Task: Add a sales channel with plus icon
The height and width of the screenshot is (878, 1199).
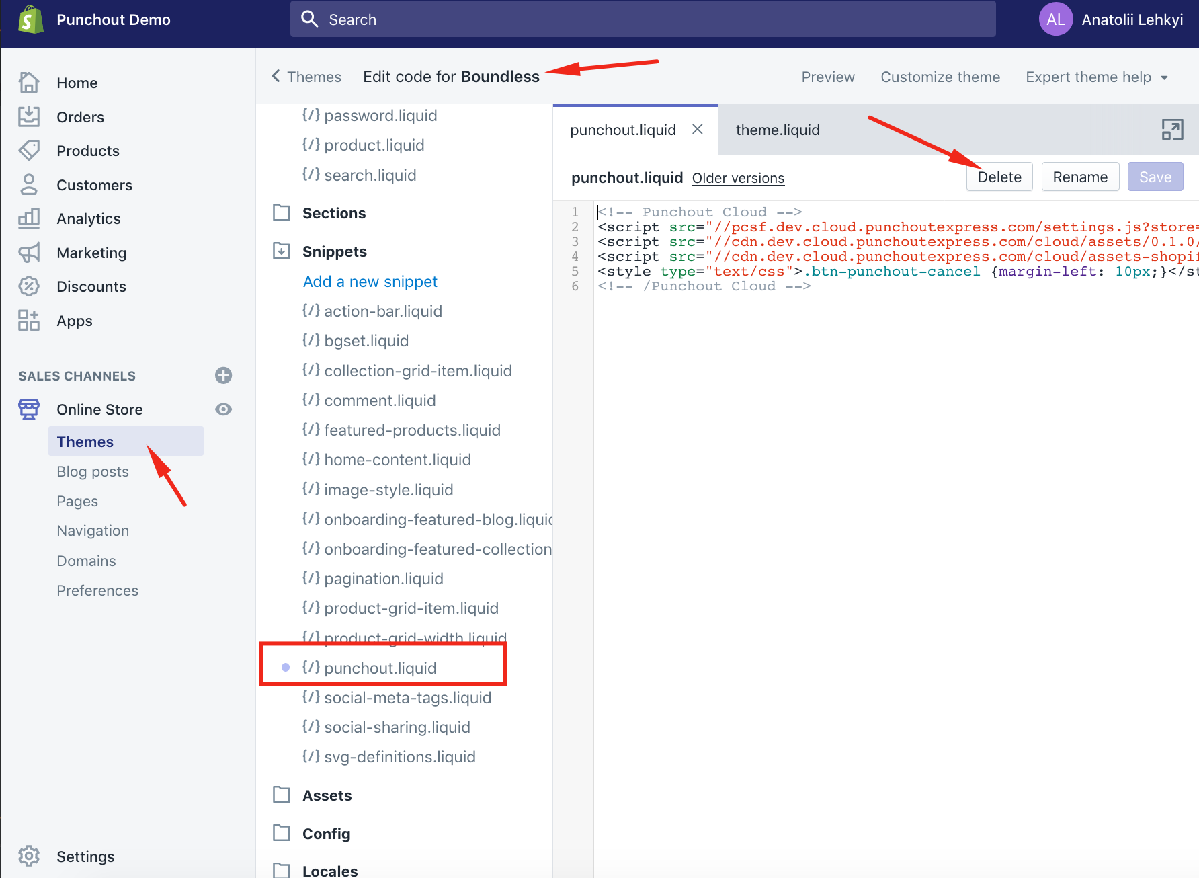Action: coord(223,375)
